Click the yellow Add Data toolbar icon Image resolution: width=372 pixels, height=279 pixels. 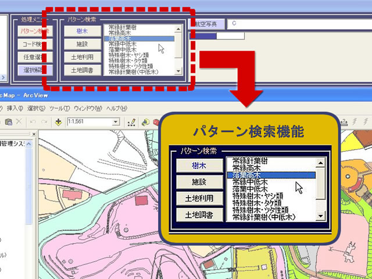pyautogui.click(x=59, y=122)
